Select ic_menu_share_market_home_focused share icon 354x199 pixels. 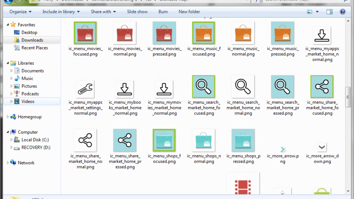[x=322, y=86]
